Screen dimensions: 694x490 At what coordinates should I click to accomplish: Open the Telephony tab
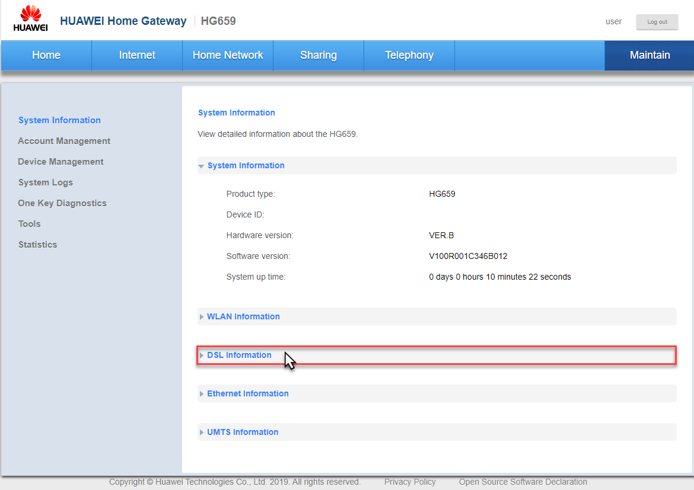click(x=409, y=55)
